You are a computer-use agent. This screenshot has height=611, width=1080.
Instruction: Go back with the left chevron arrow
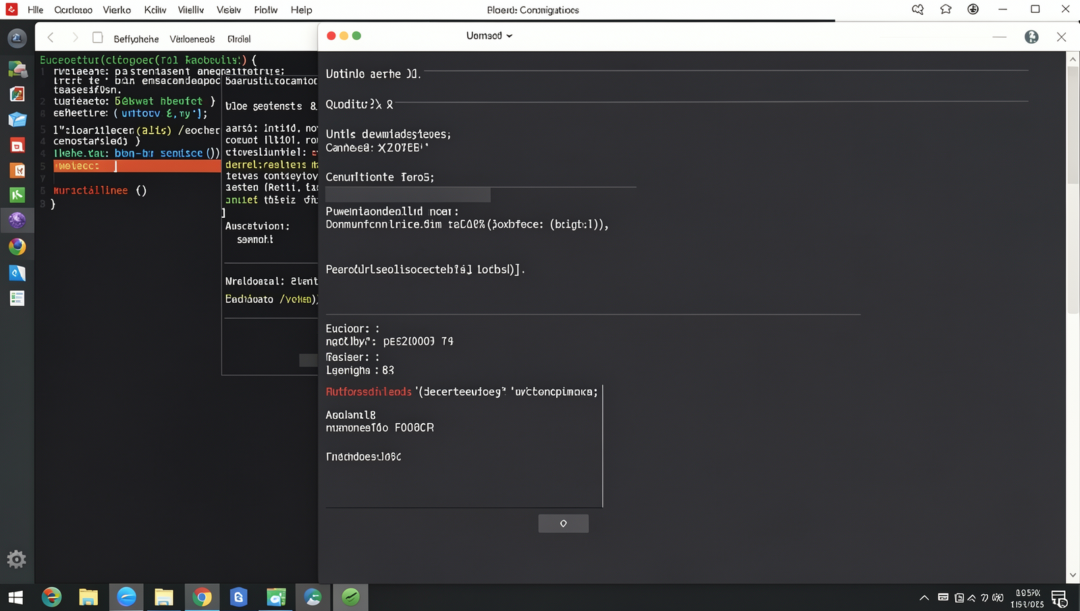click(51, 38)
